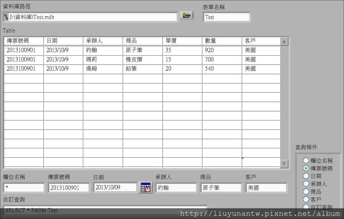The image size is (344, 219).
Task: Click the 商品 input showing 原子筆
Action: click(x=221, y=188)
